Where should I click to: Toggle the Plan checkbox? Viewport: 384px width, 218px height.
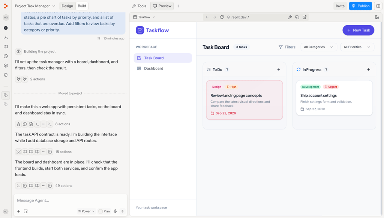tap(100, 211)
